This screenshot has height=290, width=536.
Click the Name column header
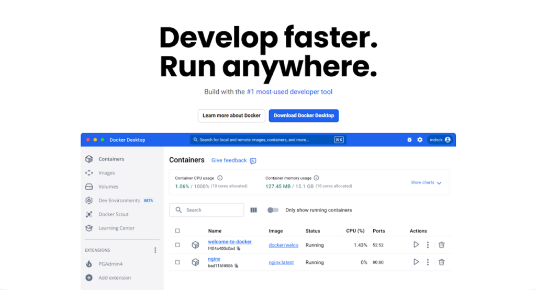[215, 231]
